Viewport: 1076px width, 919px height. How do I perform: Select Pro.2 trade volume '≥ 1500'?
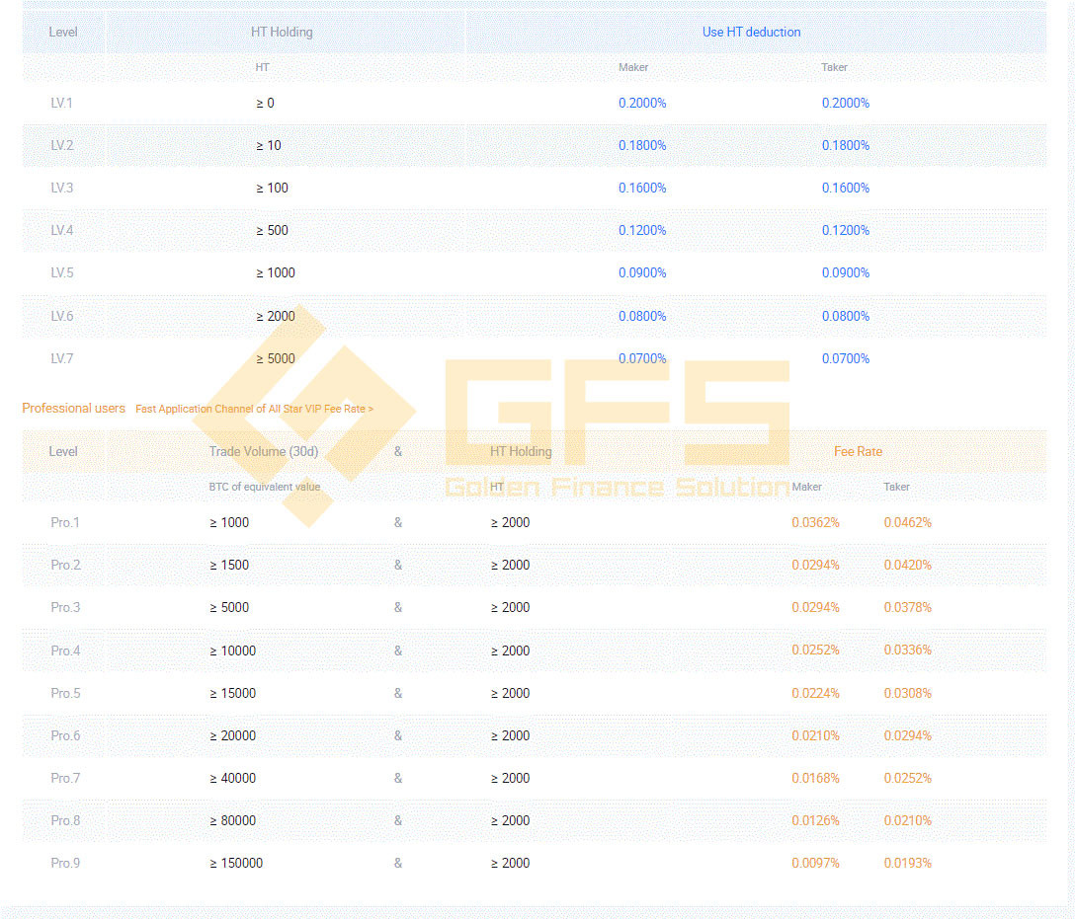point(229,565)
